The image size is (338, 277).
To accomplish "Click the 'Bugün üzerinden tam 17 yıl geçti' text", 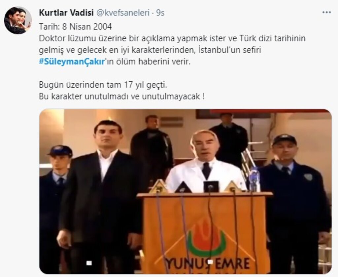I will click(103, 85).
